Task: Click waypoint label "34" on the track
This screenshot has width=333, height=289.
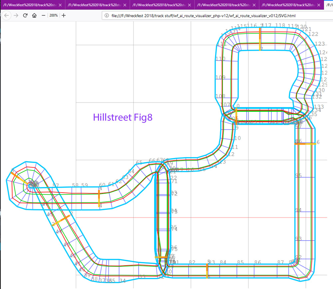Action: [122, 281]
